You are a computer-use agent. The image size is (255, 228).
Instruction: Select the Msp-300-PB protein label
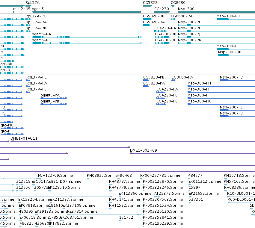(x=231, y=113)
